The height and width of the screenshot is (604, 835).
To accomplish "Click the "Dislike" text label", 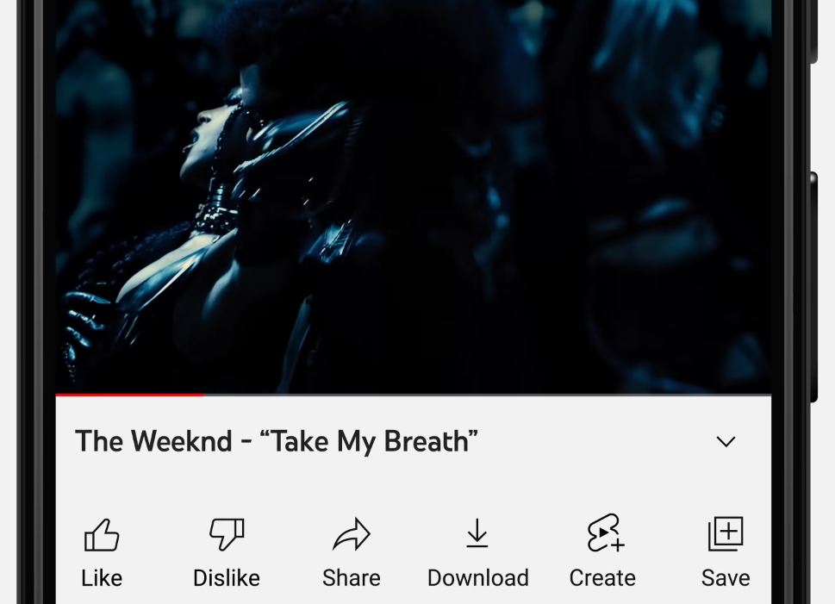I will pos(227,578).
